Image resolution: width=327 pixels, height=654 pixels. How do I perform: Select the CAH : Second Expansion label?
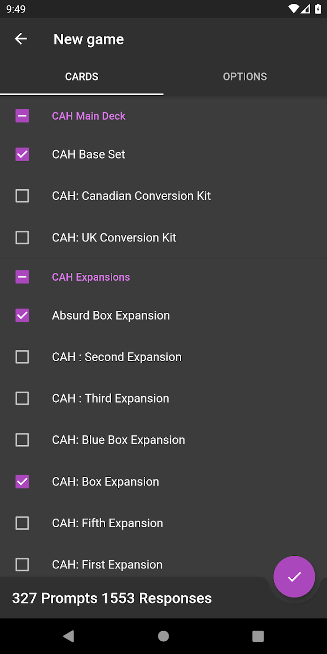(x=117, y=357)
